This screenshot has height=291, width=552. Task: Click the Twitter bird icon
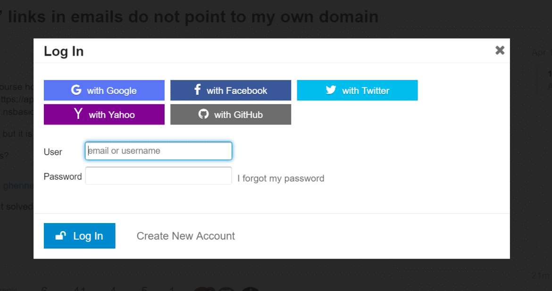click(331, 90)
